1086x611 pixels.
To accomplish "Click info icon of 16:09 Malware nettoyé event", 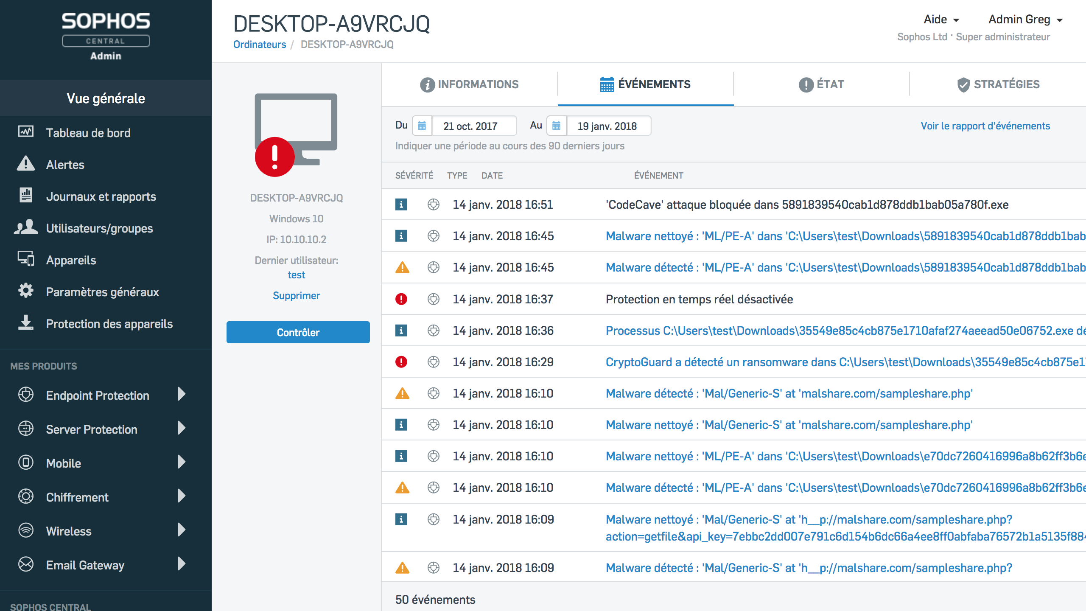I will click(401, 519).
